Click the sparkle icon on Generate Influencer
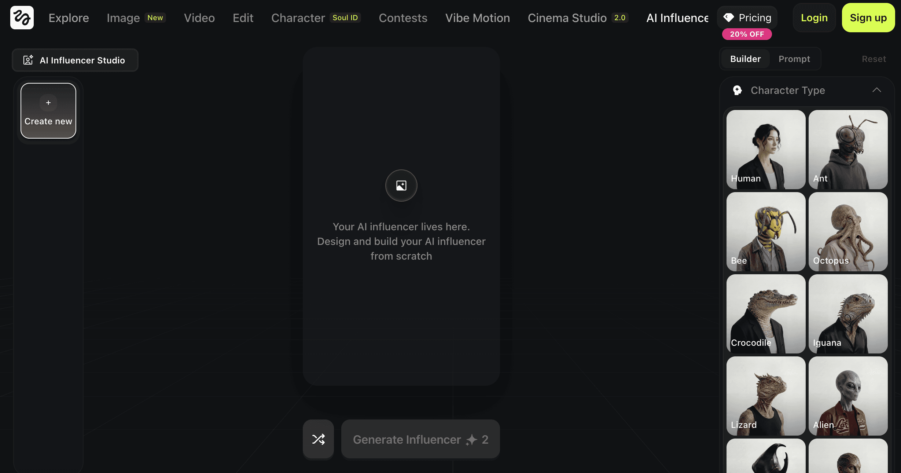 pos(471,440)
